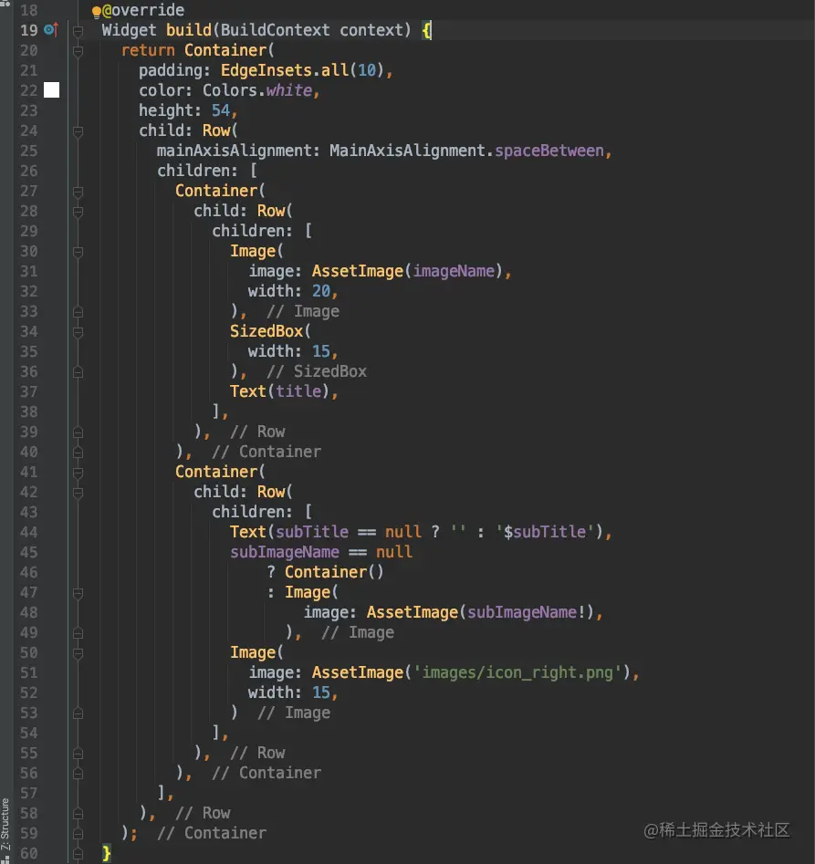Click the override gutter icon on line 19
Image resolution: width=815 pixels, height=864 pixels.
point(51,30)
